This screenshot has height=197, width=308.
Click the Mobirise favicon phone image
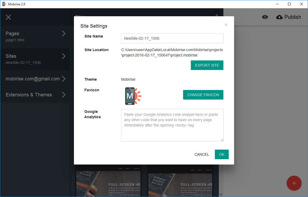coord(133,96)
